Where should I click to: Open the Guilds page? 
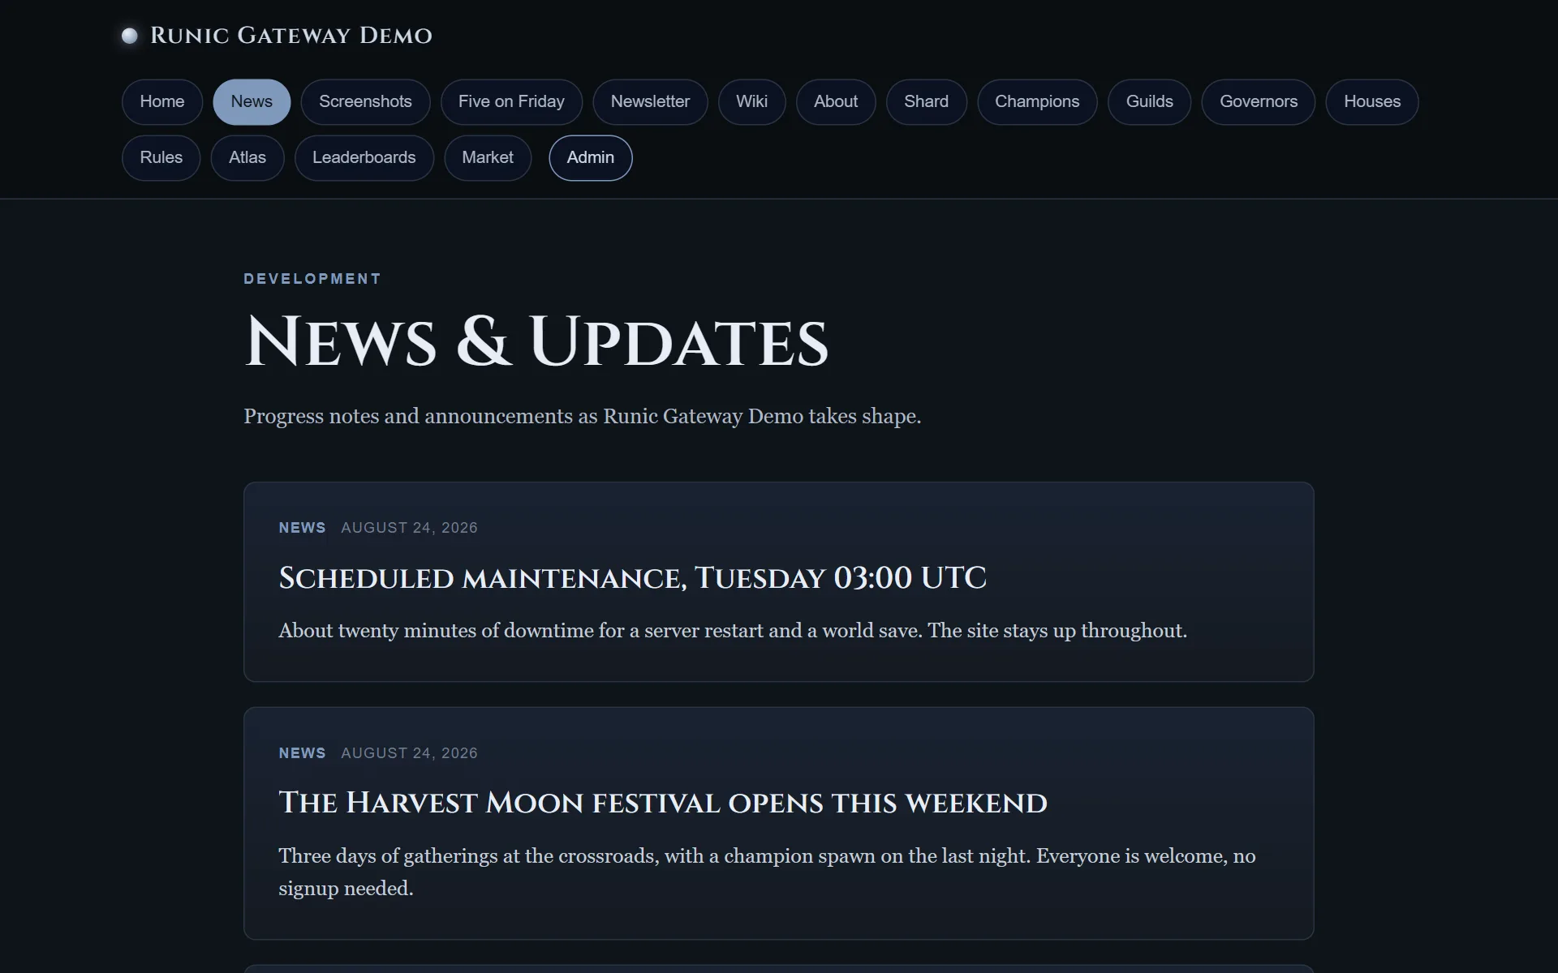1149,102
